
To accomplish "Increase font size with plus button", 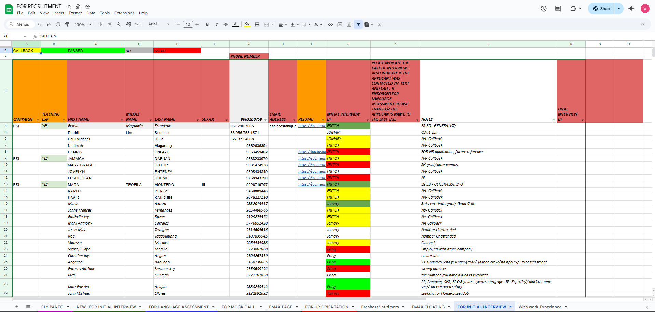I will 197,24.
